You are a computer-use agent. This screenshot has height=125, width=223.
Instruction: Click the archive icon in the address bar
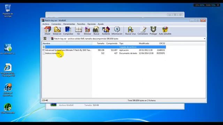coord(52,39)
